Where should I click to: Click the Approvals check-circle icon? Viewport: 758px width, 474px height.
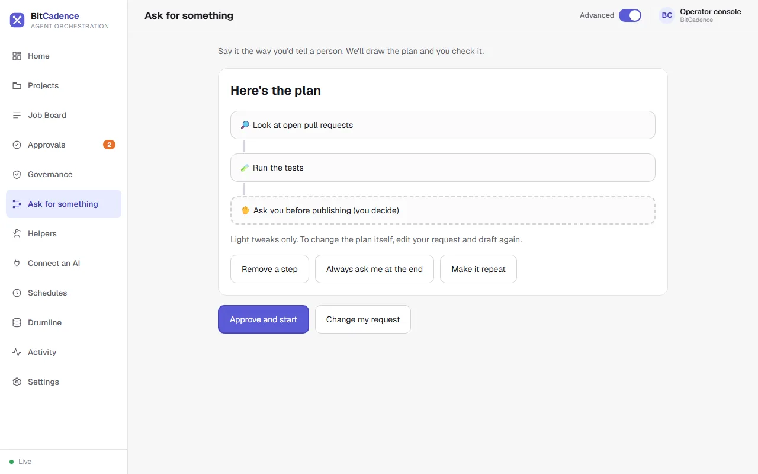pos(17,145)
